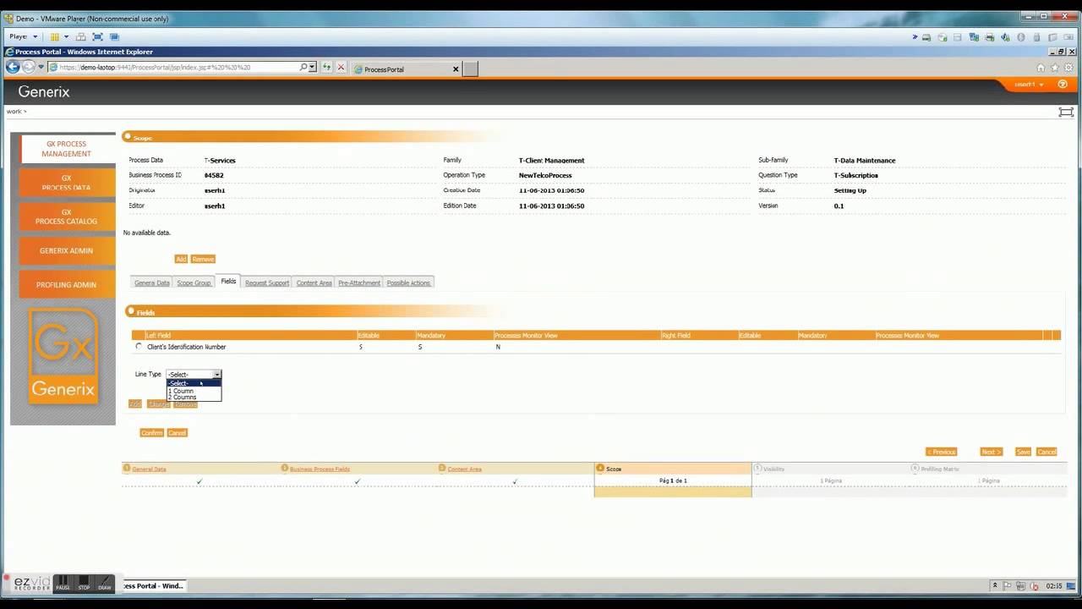Image resolution: width=1082 pixels, height=609 pixels.
Task: Click the VMware sound device icon
Action: click(1005, 37)
